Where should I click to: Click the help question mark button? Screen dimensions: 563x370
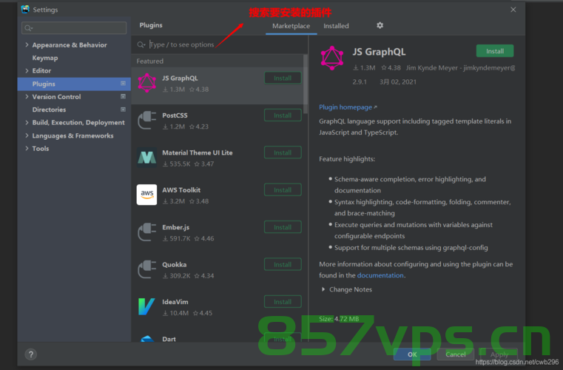pyautogui.click(x=31, y=354)
